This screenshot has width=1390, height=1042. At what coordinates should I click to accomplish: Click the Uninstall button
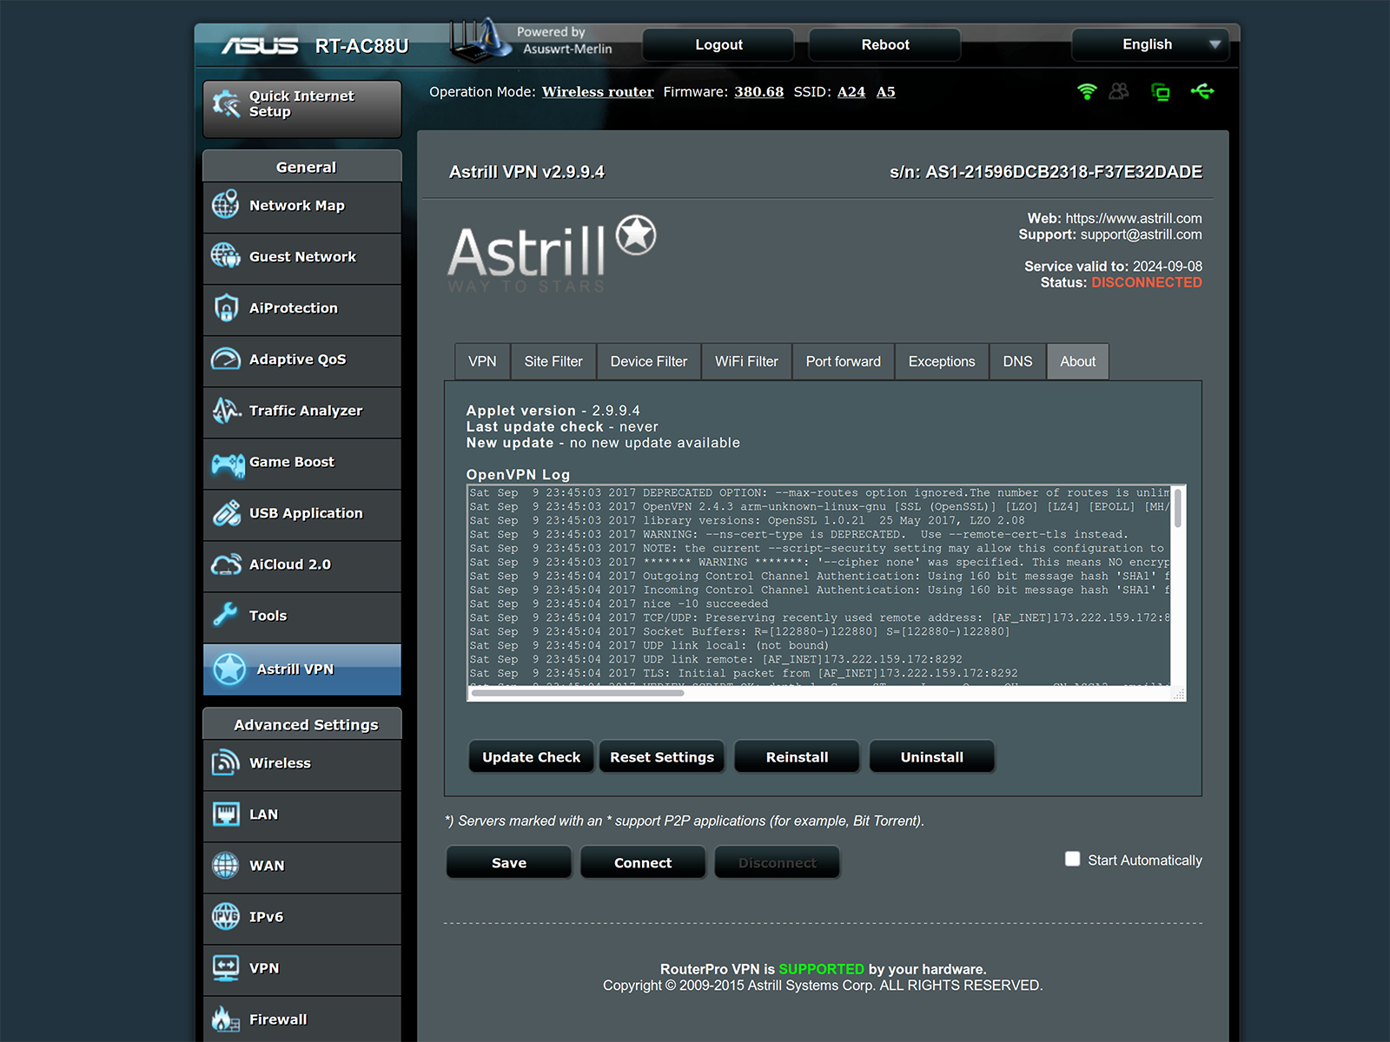[x=931, y=756]
